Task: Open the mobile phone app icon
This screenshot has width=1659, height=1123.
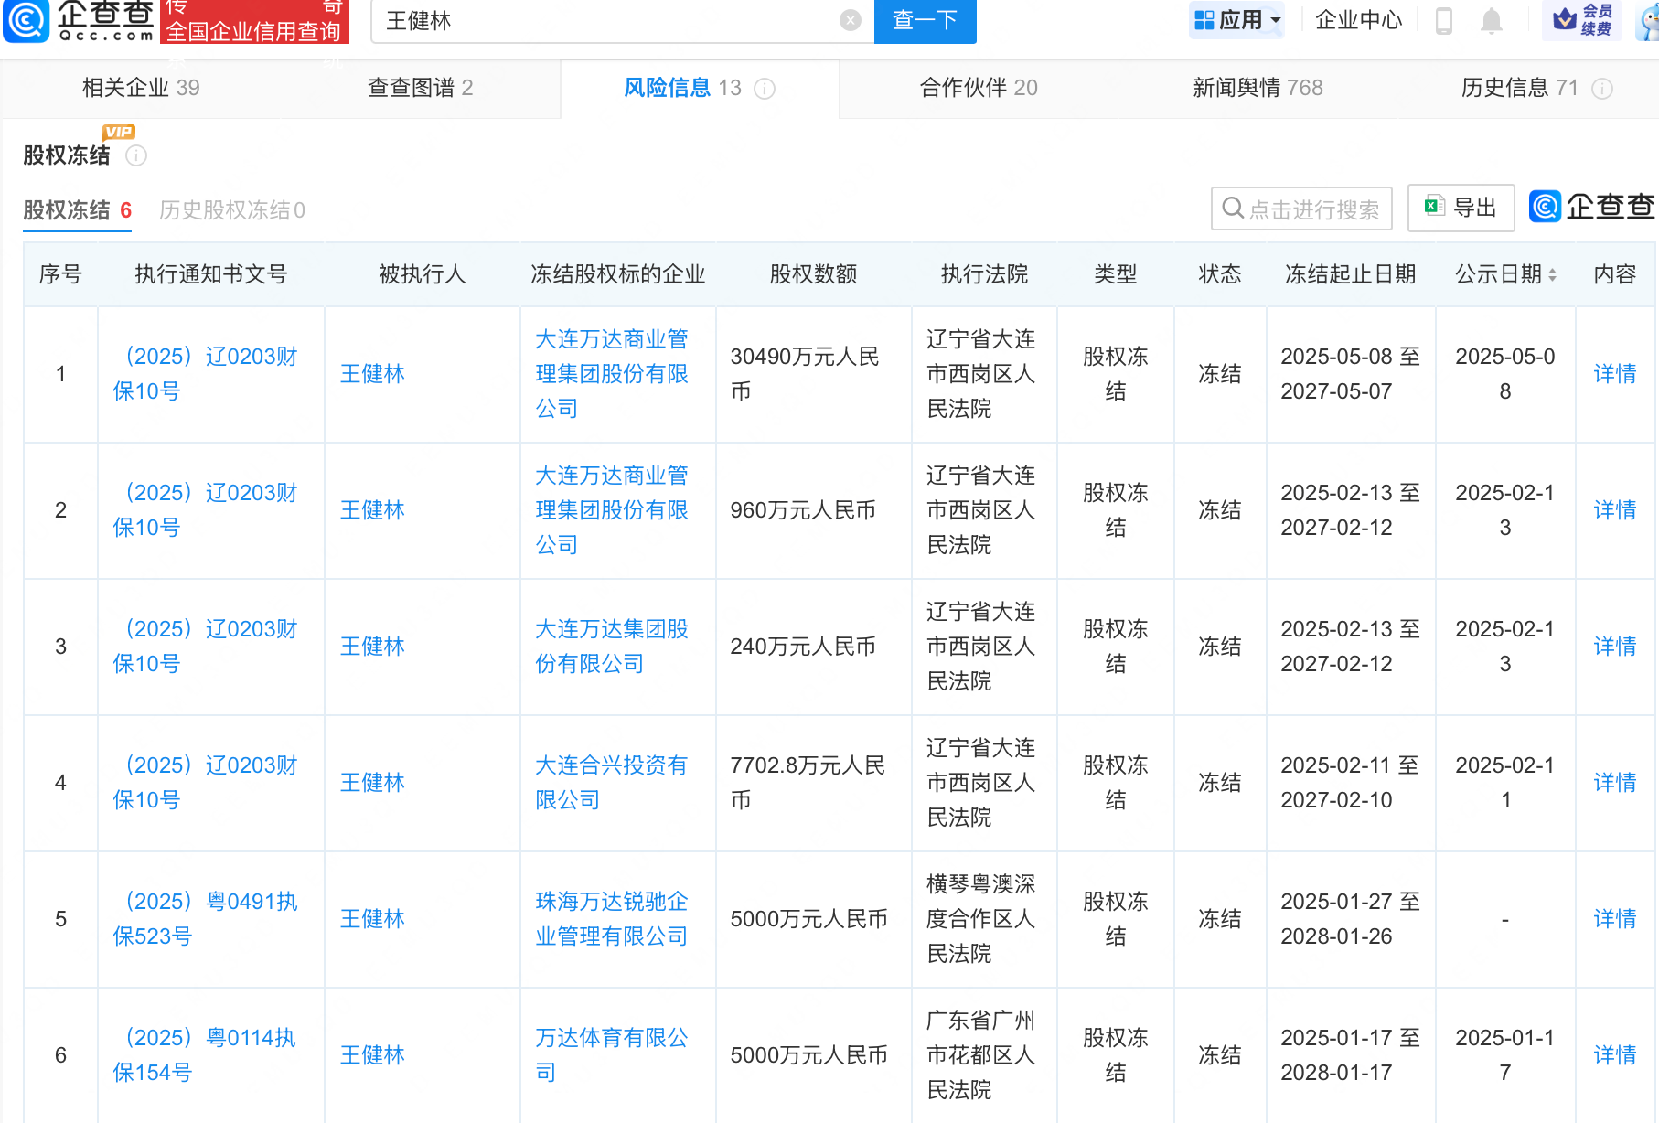Action: point(1444,20)
